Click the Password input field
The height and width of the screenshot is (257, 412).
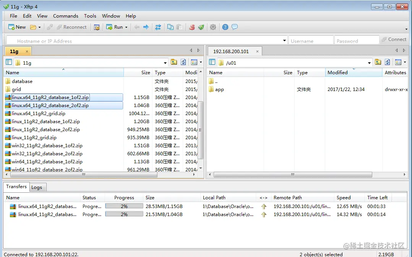click(x=357, y=41)
